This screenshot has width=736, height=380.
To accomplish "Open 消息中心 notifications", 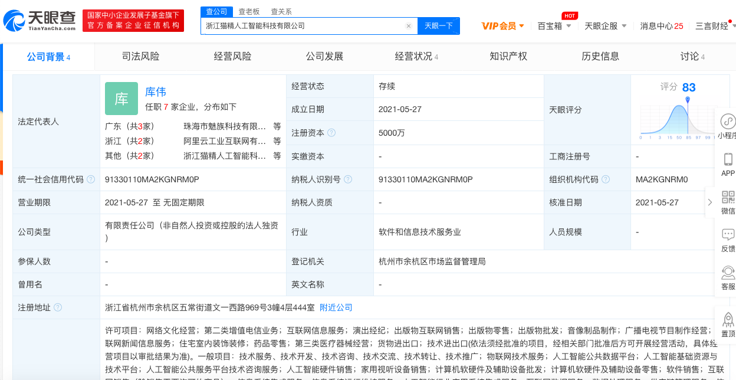I will (x=662, y=26).
